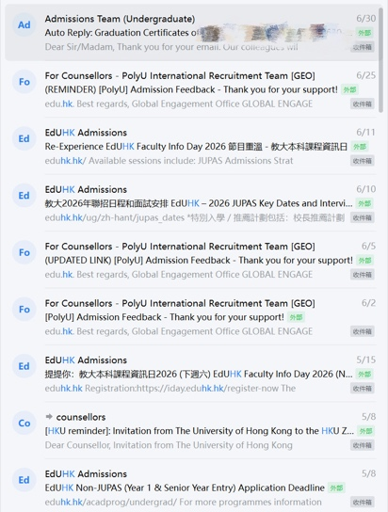Click the green 外部 tag on the JUPAS Key Dates email

coord(364,203)
